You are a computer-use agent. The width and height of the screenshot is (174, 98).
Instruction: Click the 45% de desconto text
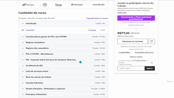click(125, 36)
